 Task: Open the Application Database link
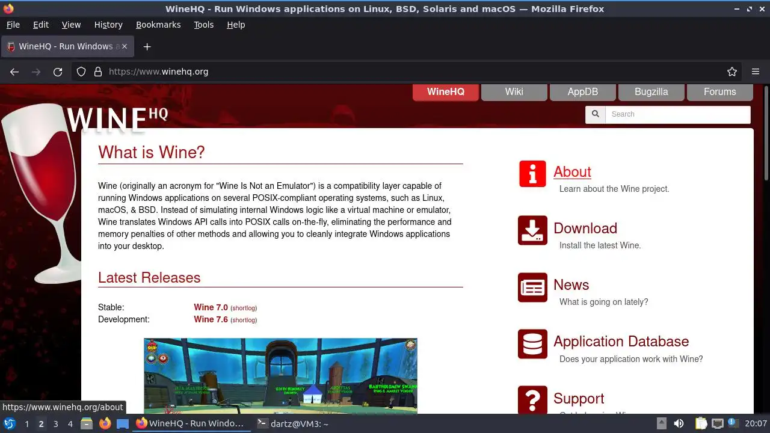pyautogui.click(x=621, y=342)
